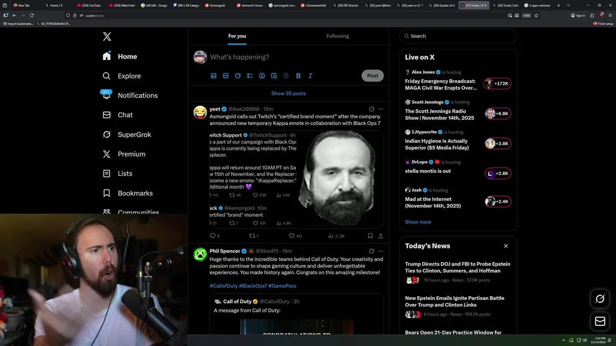This screenshot has height=346, width=616.
Task: Grok explain icon on Phil Spencer's post
Action: click(x=371, y=251)
